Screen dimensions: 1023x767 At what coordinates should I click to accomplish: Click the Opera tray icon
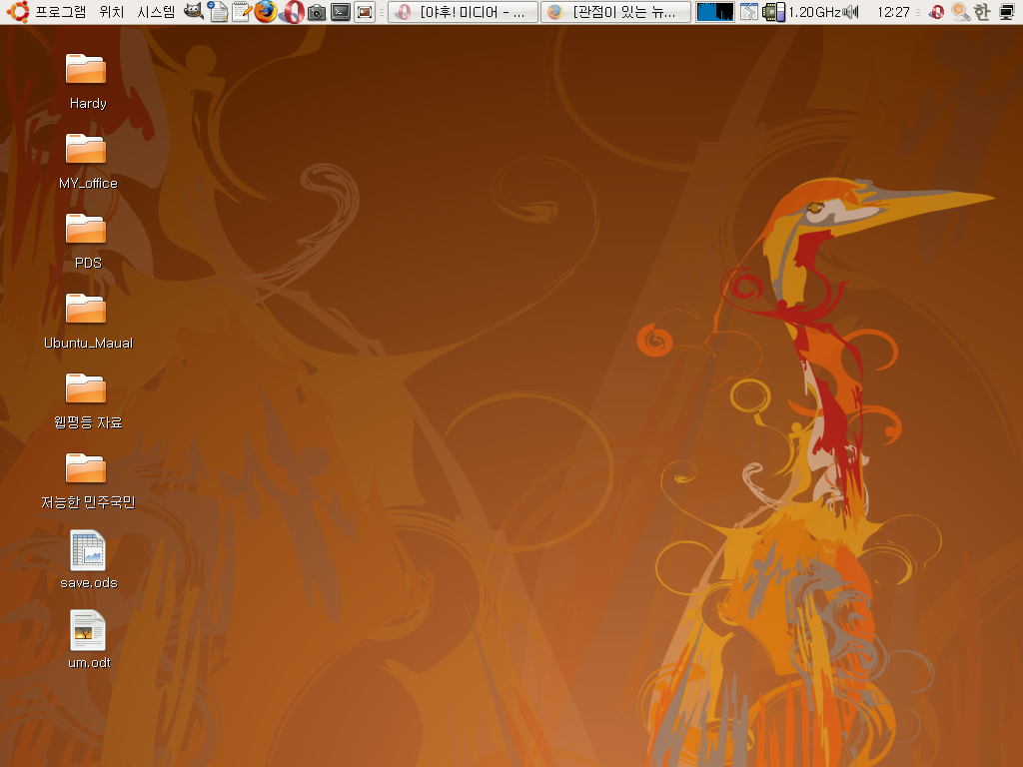click(936, 12)
